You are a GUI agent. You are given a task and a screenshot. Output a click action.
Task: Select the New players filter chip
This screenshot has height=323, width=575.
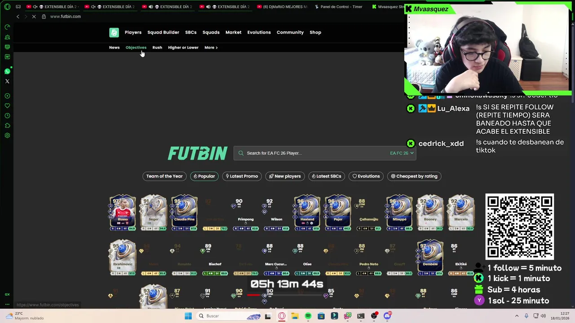[x=285, y=176]
